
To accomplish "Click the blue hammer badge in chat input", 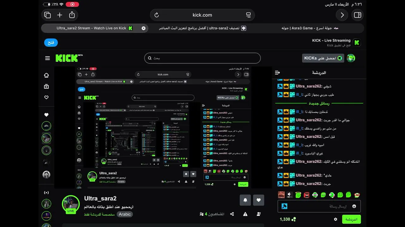I will tap(284, 206).
